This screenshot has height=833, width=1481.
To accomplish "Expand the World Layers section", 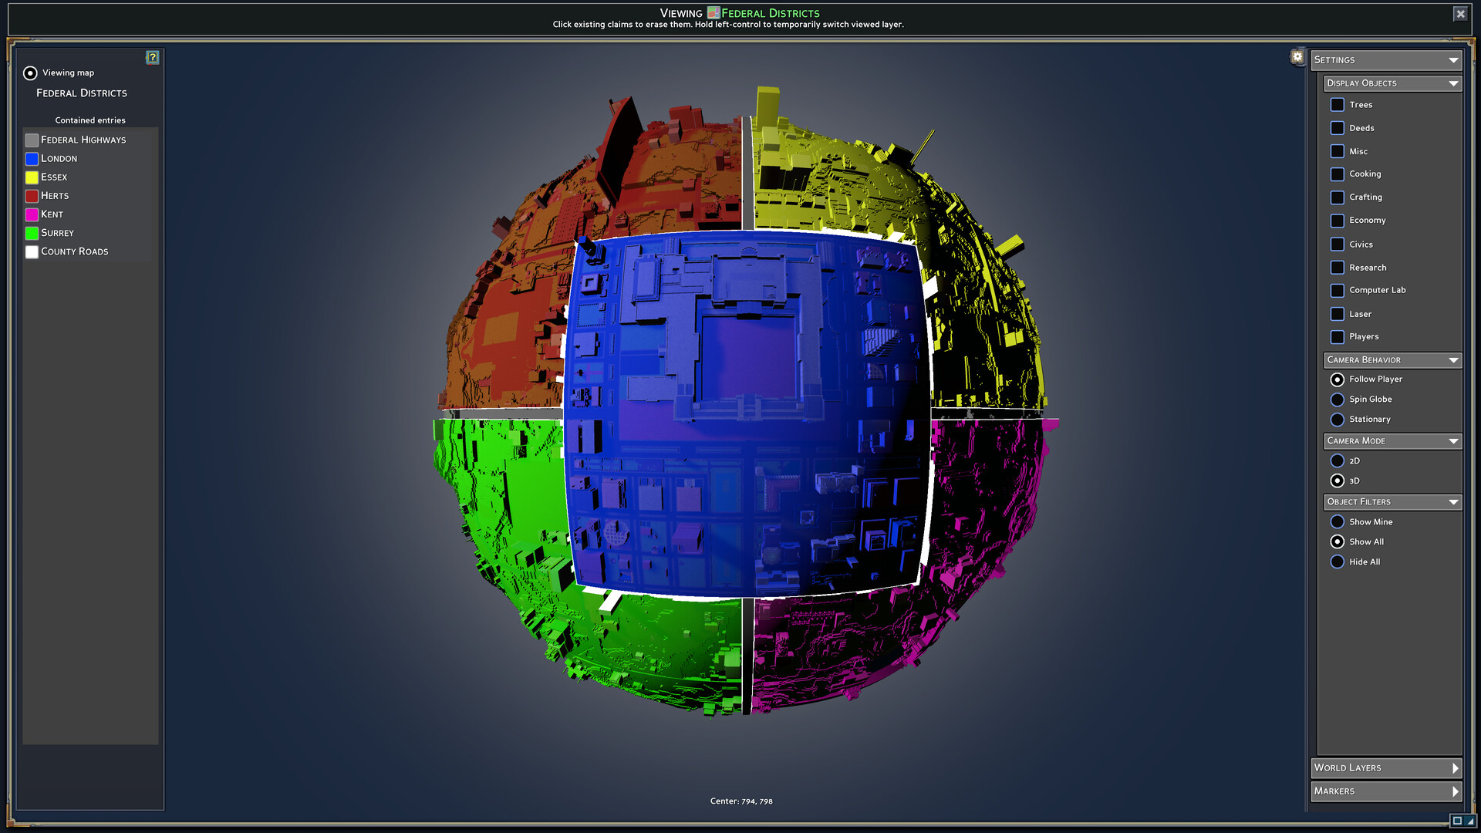I will (1385, 767).
